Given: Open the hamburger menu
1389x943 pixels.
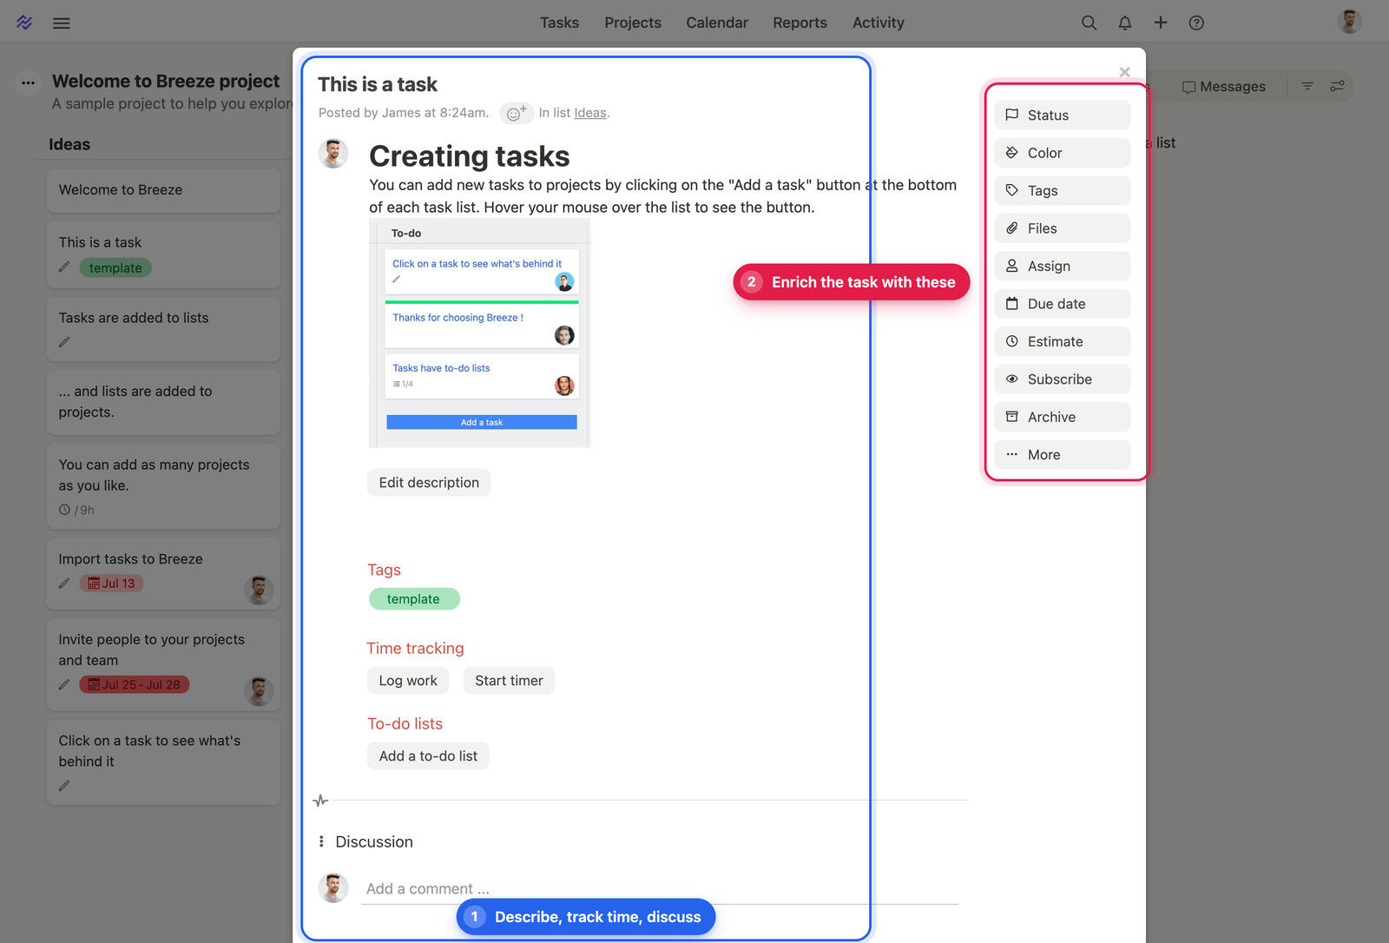Looking at the screenshot, I should [61, 23].
